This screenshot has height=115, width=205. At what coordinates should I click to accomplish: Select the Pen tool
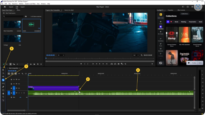click(x=3, y=87)
